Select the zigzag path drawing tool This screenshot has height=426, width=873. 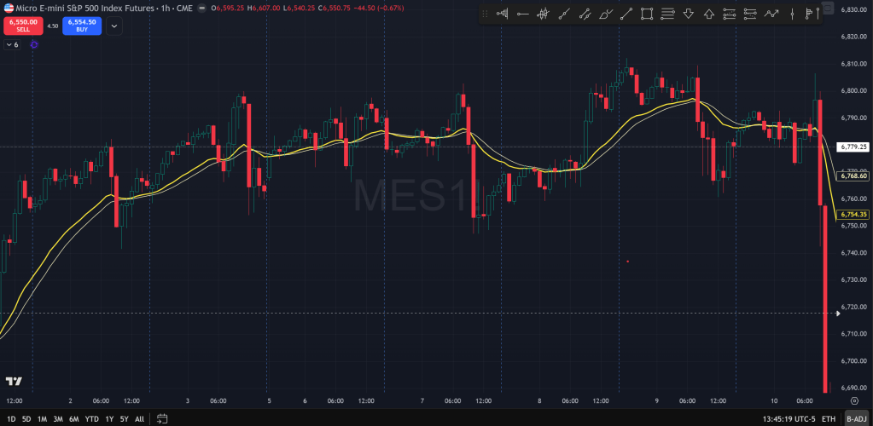tap(771, 14)
